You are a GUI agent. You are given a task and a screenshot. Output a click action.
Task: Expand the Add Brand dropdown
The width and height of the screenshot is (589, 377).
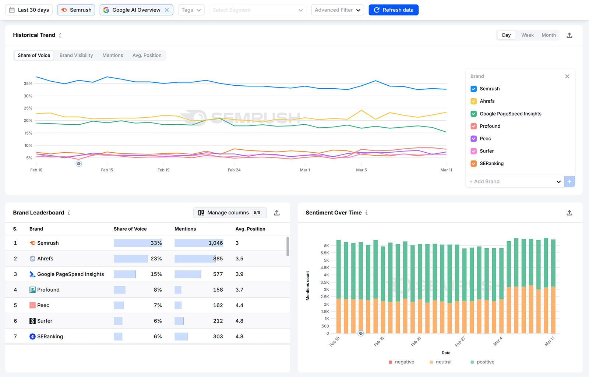point(559,181)
